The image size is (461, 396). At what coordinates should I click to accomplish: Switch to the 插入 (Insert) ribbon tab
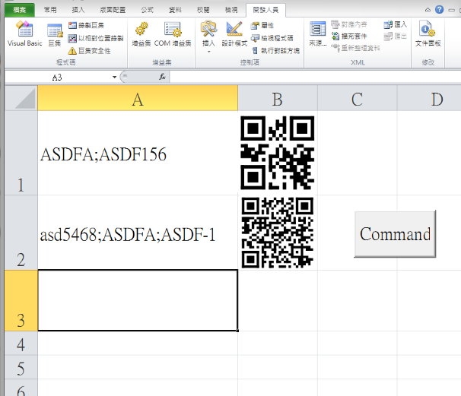pyautogui.click(x=78, y=10)
